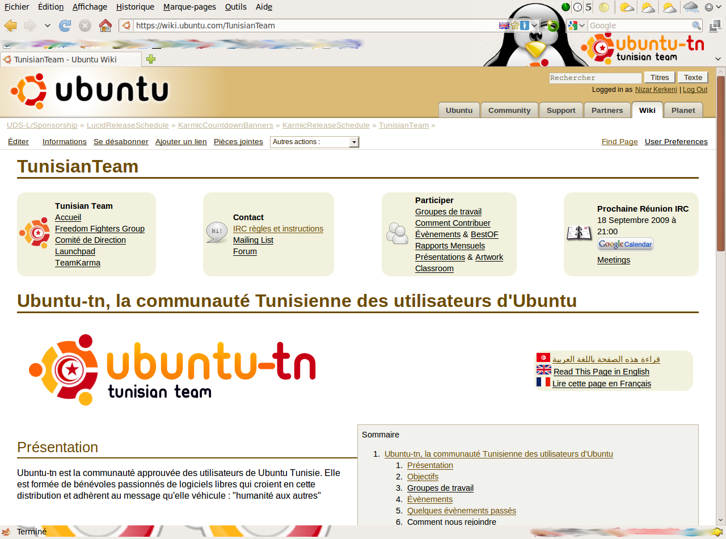Click the Log Out link

pyautogui.click(x=695, y=90)
